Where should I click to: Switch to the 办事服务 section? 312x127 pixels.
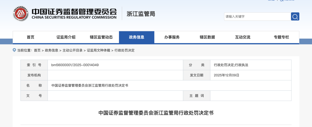pos(172,37)
